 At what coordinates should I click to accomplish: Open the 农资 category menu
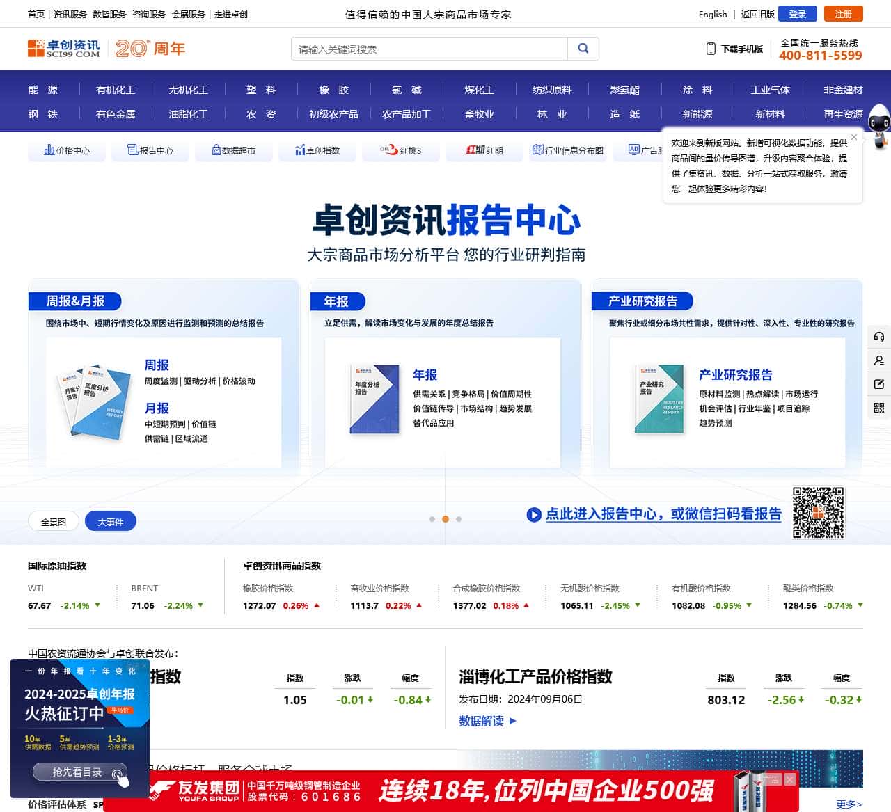pyautogui.click(x=261, y=114)
